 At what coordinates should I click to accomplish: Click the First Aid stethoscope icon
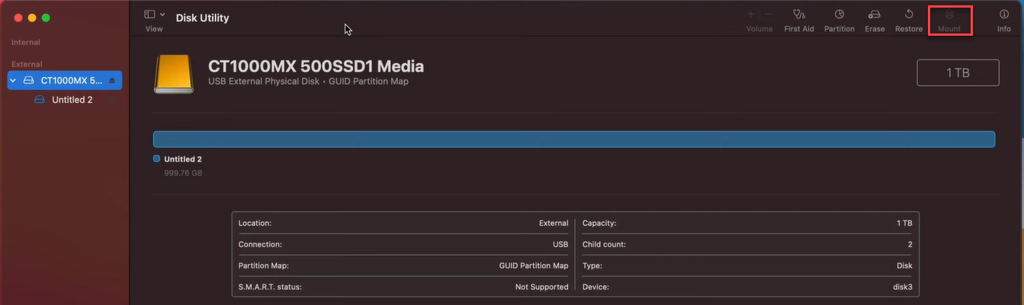coord(799,14)
